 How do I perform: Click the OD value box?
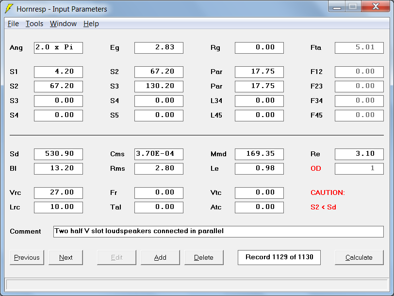pyautogui.click(x=360, y=168)
